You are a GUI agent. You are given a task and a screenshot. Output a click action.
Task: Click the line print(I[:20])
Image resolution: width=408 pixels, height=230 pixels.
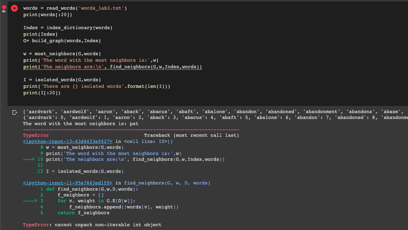42,93
